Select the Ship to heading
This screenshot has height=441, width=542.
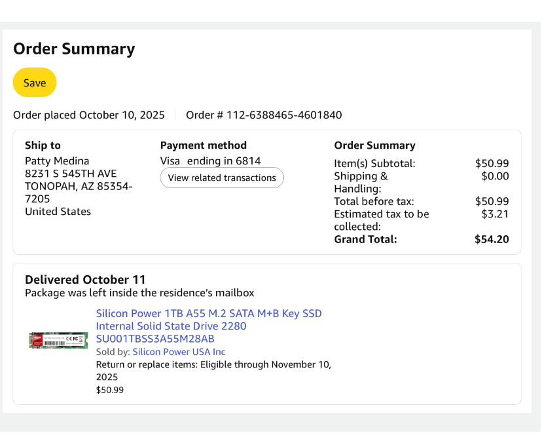(43, 145)
